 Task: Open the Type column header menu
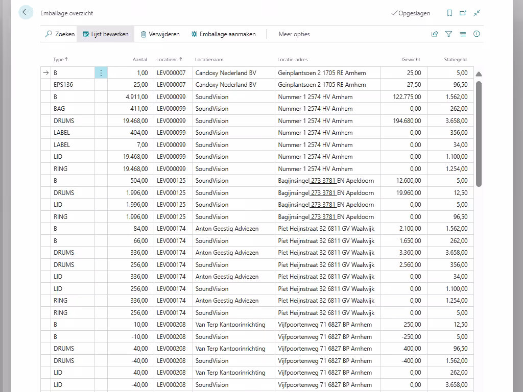(x=58, y=60)
